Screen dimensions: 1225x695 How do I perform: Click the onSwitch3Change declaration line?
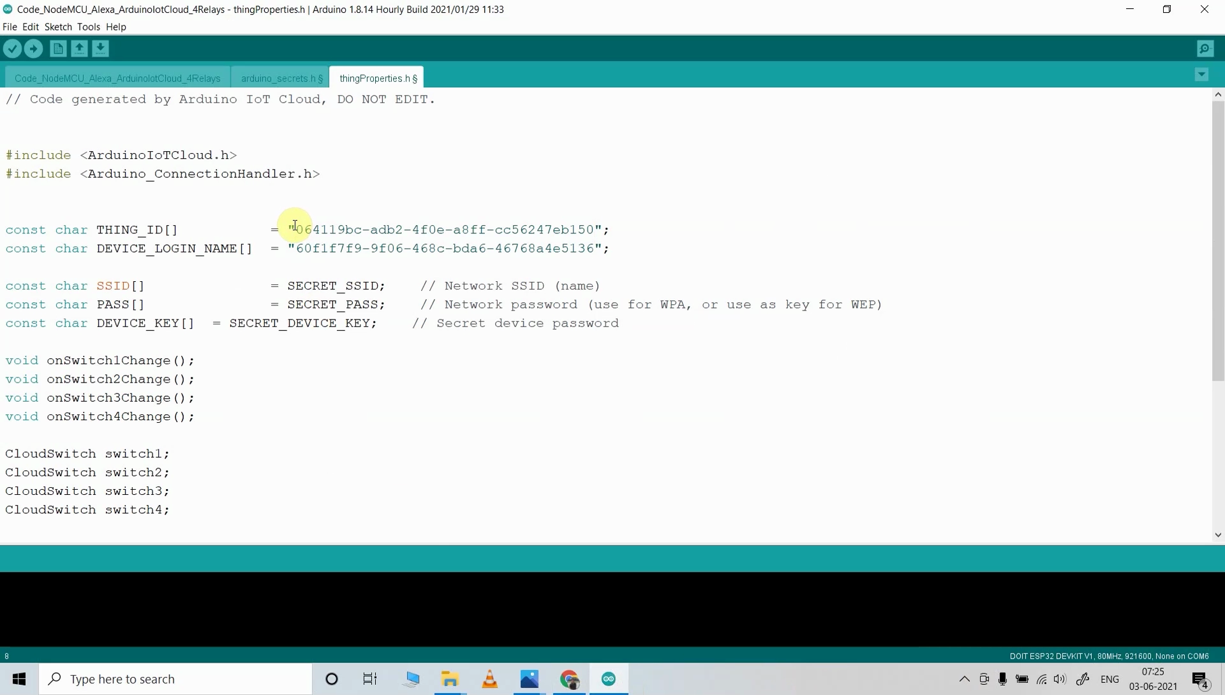click(x=100, y=398)
